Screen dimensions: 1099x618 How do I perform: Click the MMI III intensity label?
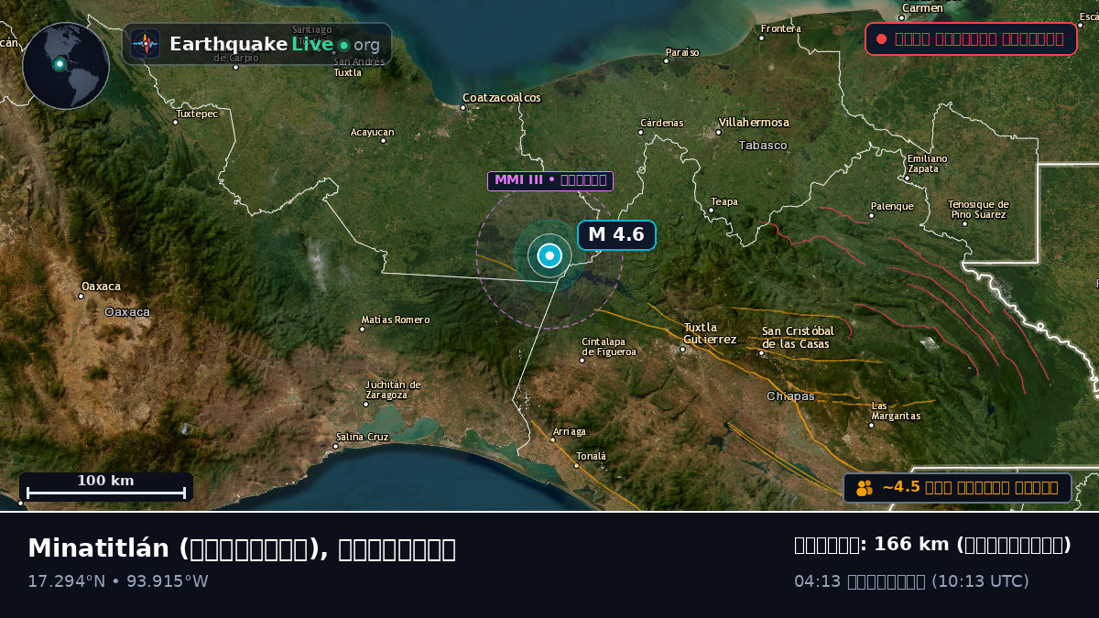coord(550,180)
